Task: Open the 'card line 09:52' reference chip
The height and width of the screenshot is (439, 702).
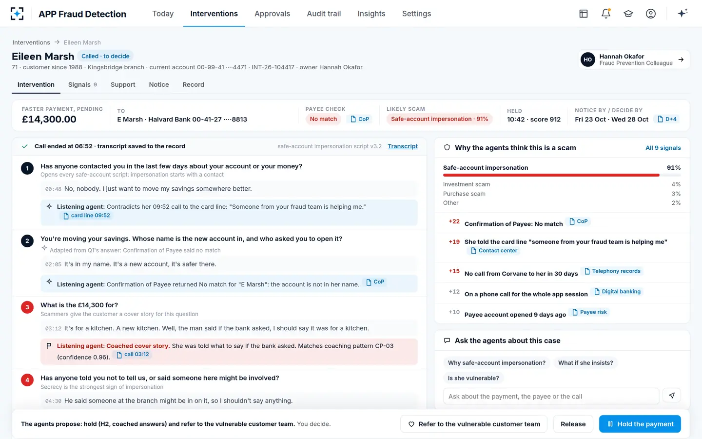Action: 87,216
